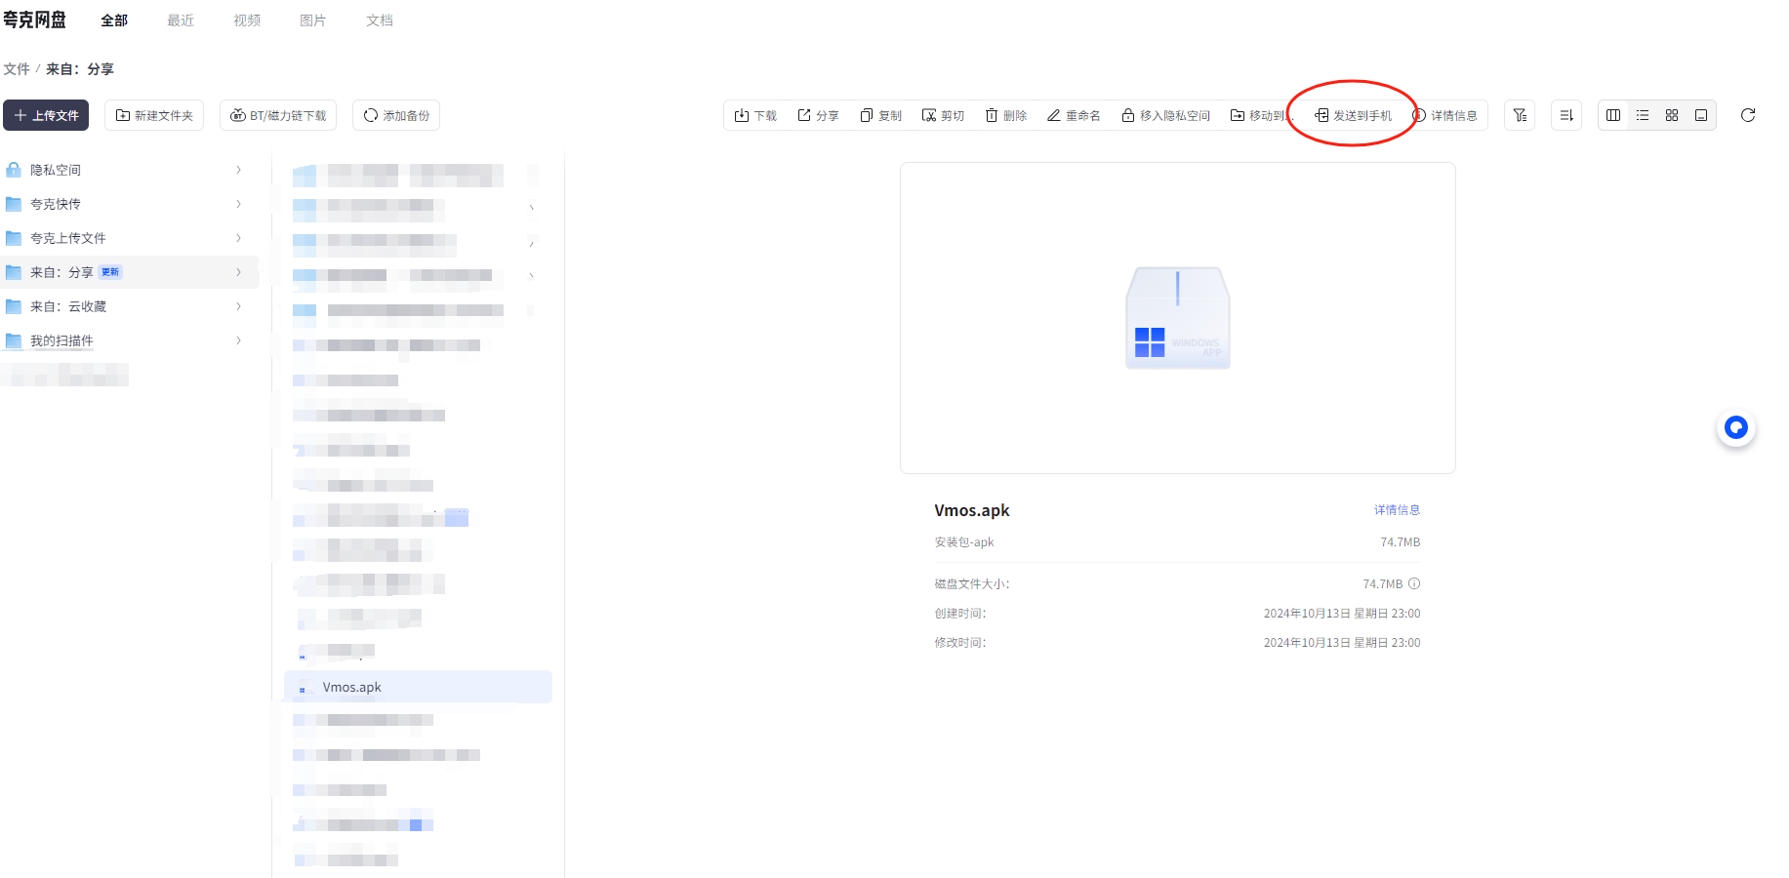The height and width of the screenshot is (878, 1789).
Task: Switch to grid thumbnail view mode
Action: tap(1672, 115)
